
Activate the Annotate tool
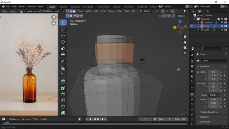[63, 61]
